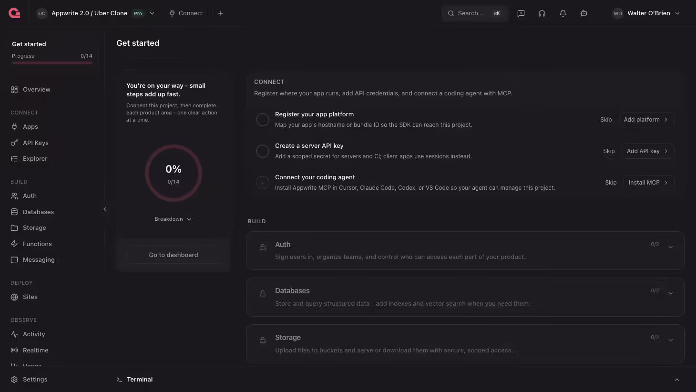Open the support headset icon
696x392 pixels.
[542, 13]
